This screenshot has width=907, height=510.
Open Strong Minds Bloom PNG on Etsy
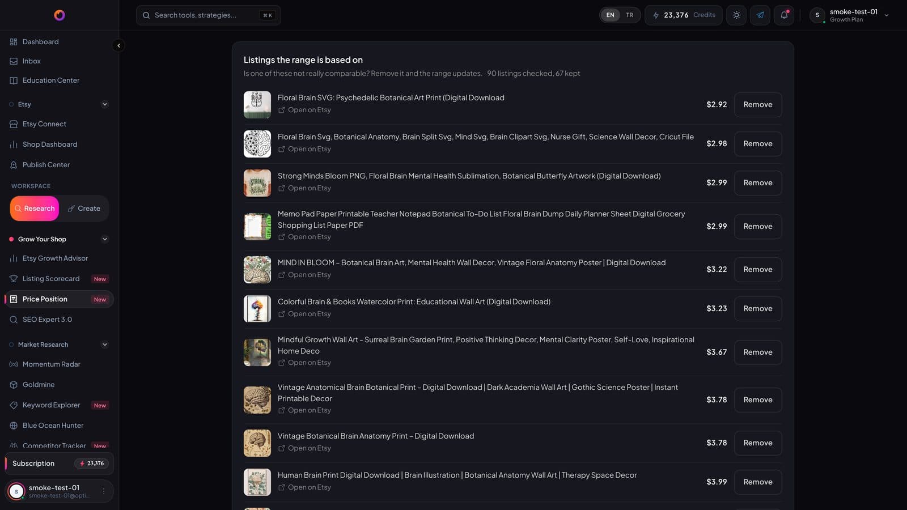click(x=304, y=188)
